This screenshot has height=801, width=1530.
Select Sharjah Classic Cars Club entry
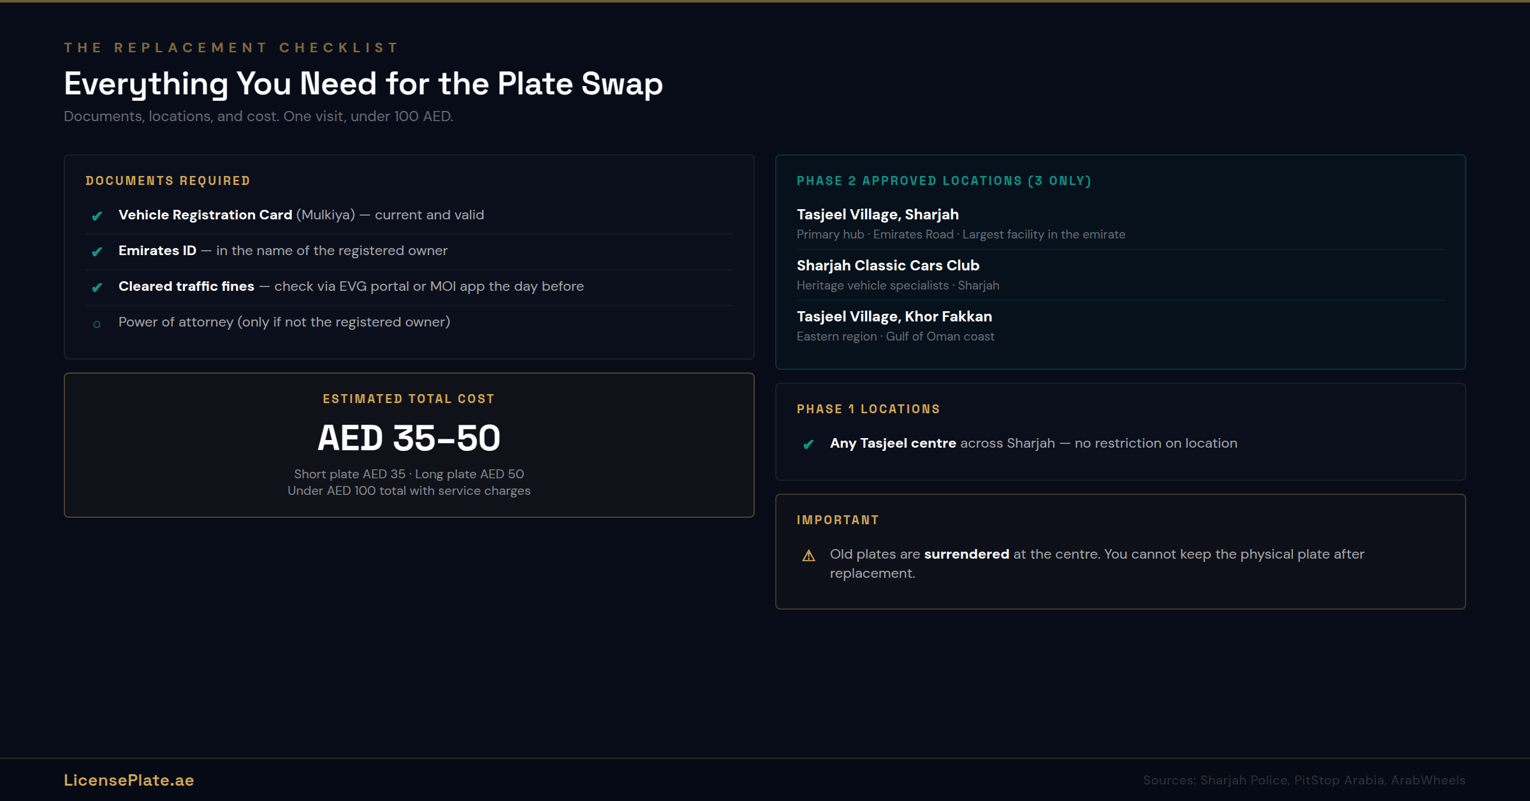pyautogui.click(x=887, y=265)
